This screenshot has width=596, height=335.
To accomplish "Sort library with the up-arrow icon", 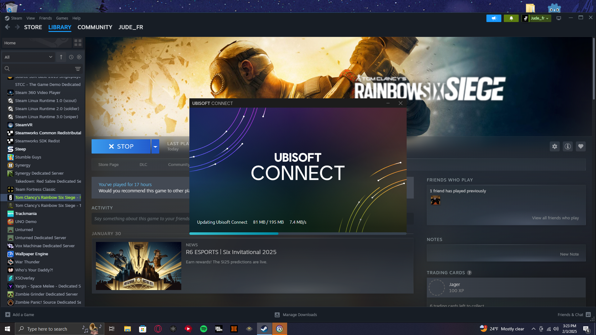I will (x=61, y=57).
